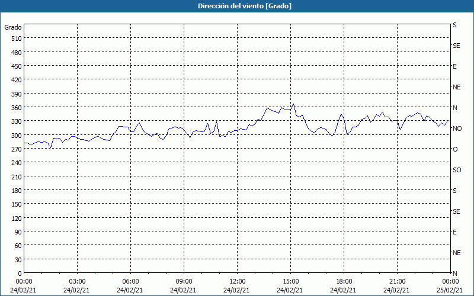Screen dimensions: 474x296
Task: Pick the 240 degree axis label
Action: click(x=17, y=163)
